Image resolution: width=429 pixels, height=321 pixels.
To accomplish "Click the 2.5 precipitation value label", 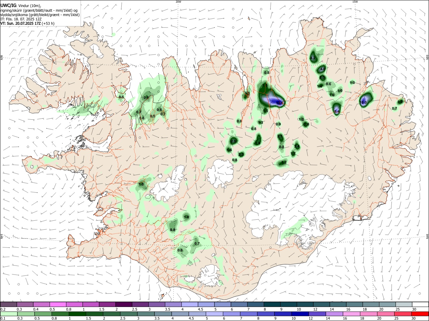I will pos(322,77).
